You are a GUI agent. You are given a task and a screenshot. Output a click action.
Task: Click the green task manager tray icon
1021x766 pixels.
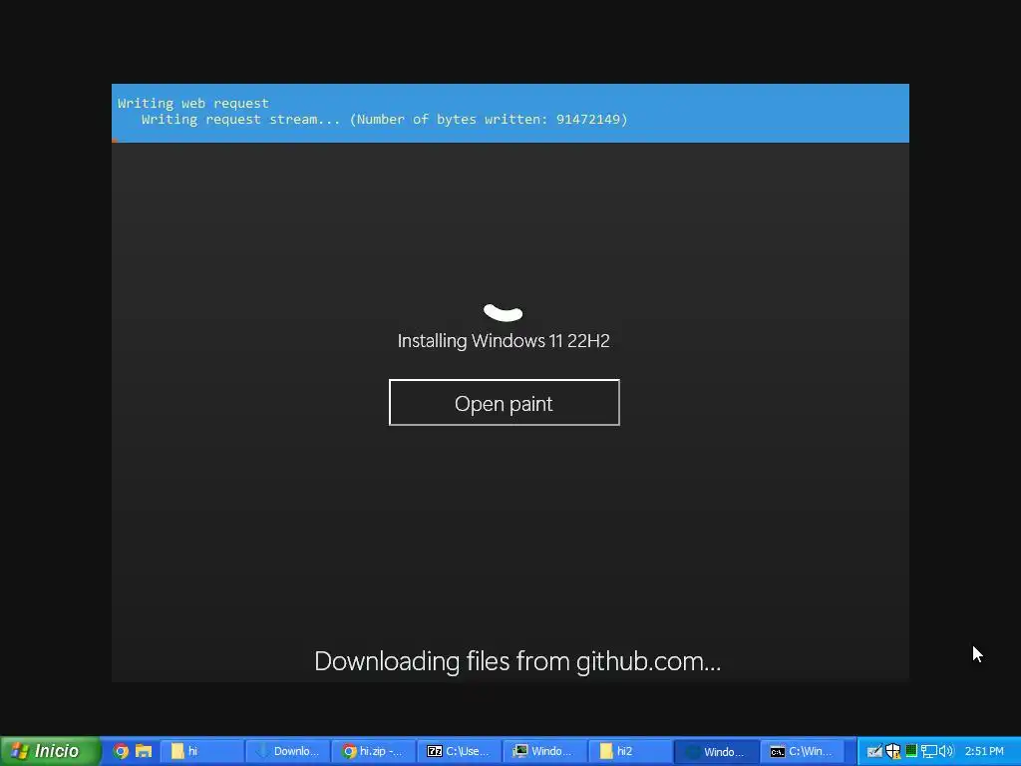[x=911, y=751]
